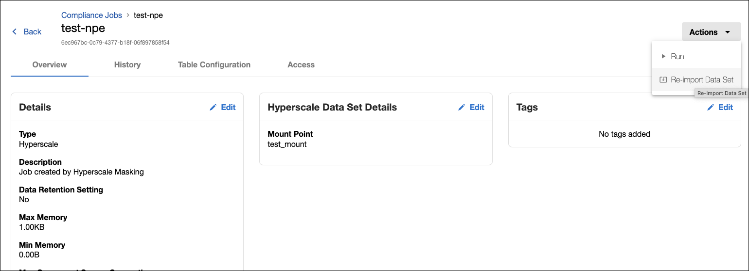Image resolution: width=749 pixels, height=271 pixels.
Task: Open the Compliance Jobs breadcrumb link
Action: click(91, 15)
